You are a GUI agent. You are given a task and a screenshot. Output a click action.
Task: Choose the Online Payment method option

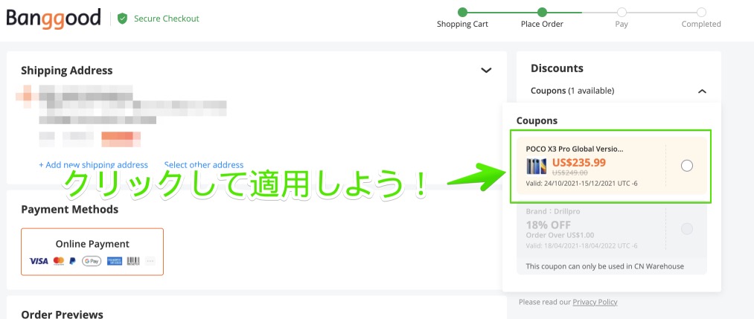coord(92,251)
